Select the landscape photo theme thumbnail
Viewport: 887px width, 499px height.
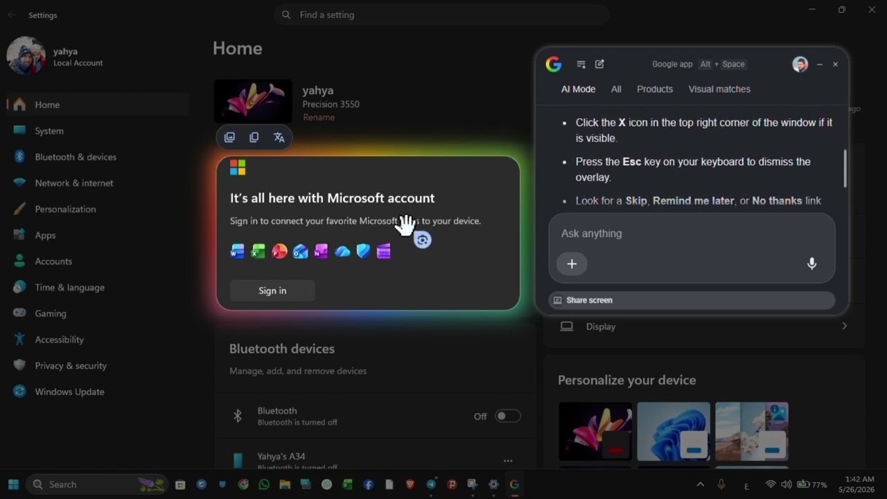click(752, 431)
